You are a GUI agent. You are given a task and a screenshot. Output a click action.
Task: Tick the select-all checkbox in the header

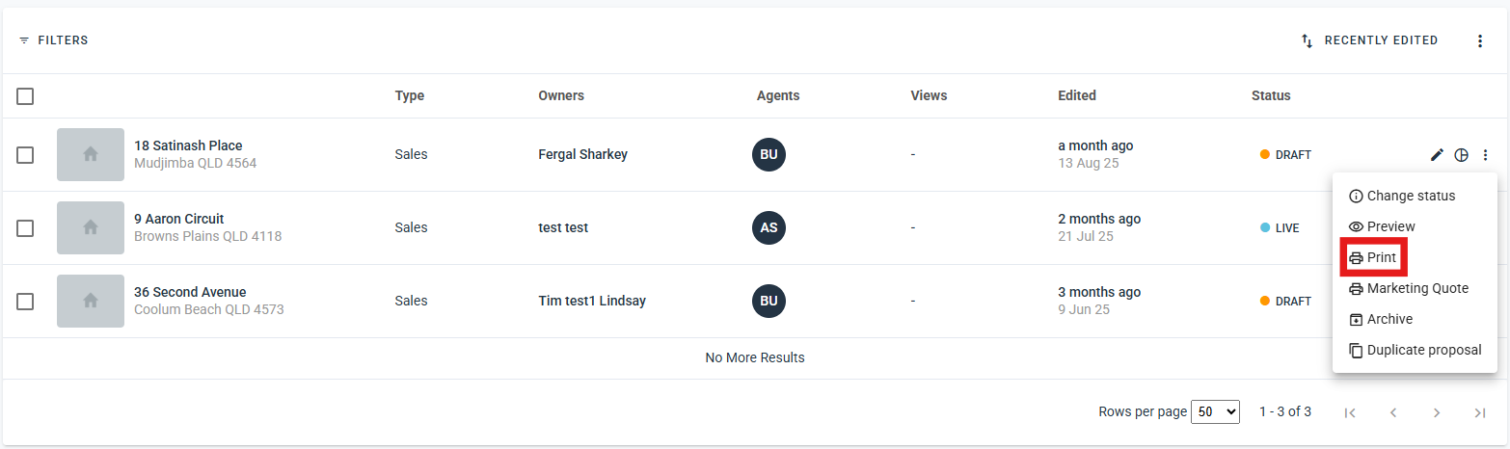pos(25,96)
